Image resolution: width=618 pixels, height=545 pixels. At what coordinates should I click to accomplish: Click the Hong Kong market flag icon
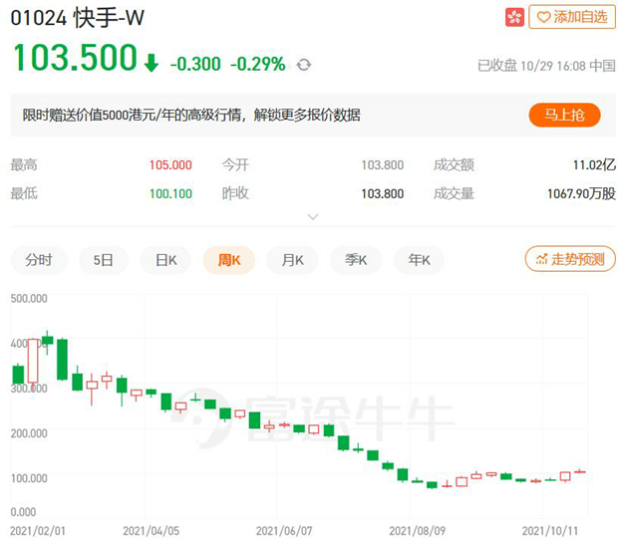(514, 17)
